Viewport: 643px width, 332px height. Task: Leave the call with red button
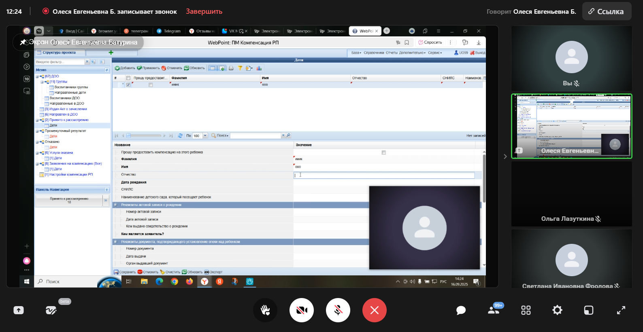pos(375,310)
